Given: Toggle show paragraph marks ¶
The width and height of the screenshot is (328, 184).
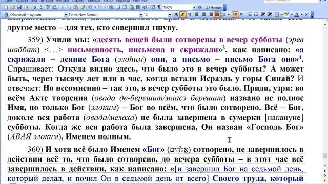Looking at the screenshot, I should pos(159,7).
